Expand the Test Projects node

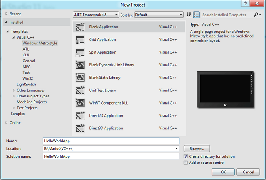tap(14, 108)
